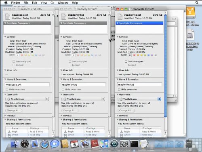Collapse Sharing & Permissions in readonly.txt info
Viewport: 202px width, 152px height.
tap(61, 120)
